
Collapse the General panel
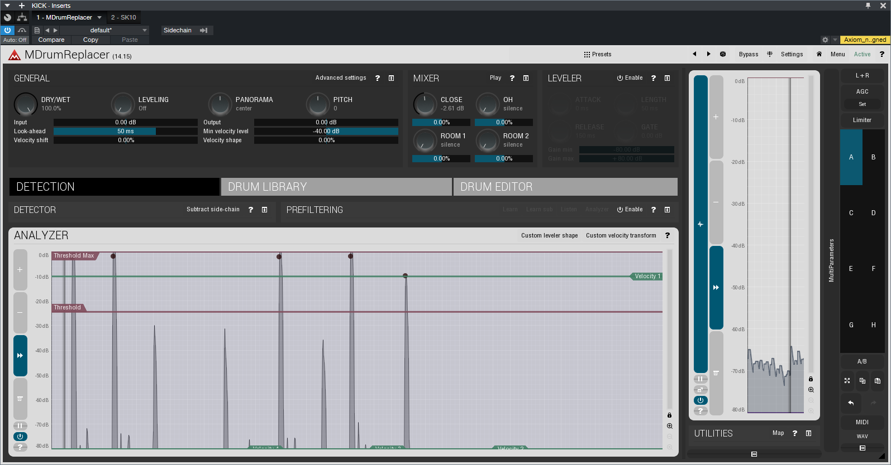[x=392, y=78]
